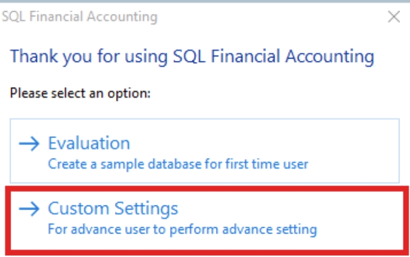410x257 pixels.
Task: Click the SQL Financial Accounting window title
Action: tap(79, 17)
